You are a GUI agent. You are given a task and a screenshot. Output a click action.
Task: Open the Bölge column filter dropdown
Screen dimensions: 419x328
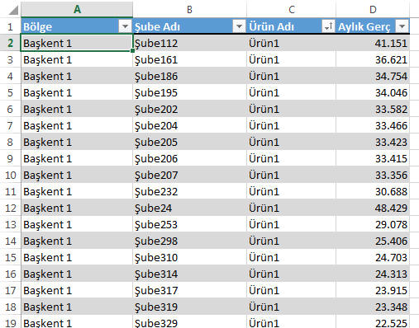pyautogui.click(x=125, y=26)
